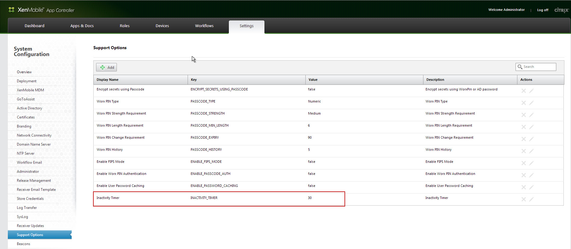Click the delete icon for Inactivity Timer row
The width and height of the screenshot is (571, 249).
click(x=523, y=199)
